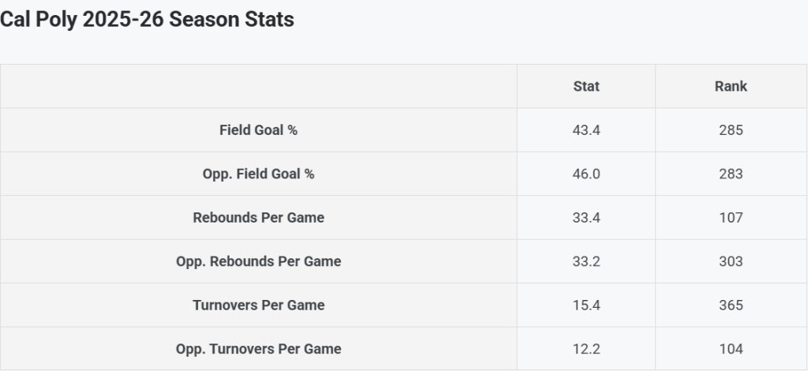Click the rank 285 cell
The height and width of the screenshot is (371, 808).
point(731,130)
